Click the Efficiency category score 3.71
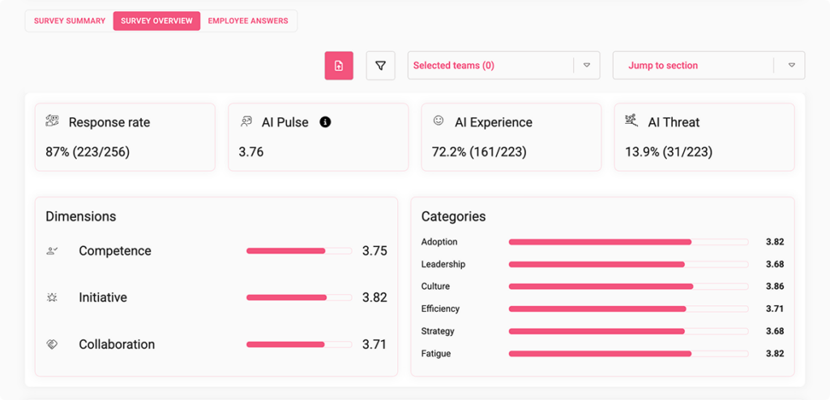 (775, 309)
